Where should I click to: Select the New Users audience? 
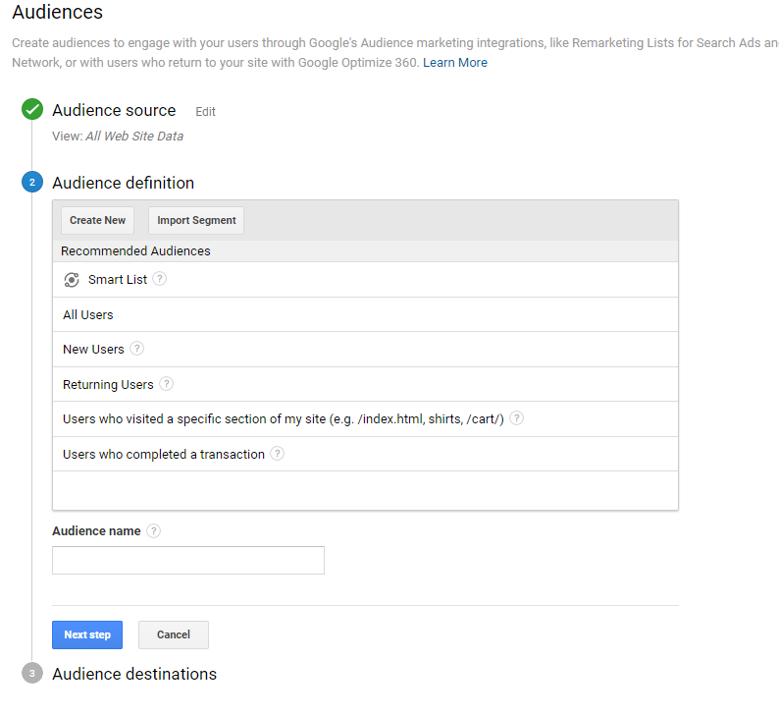[366, 350]
